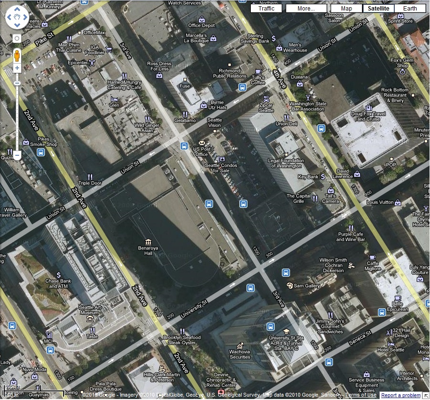Open Chase Bank and ATM dollar icon
430x400 pixels.
coord(58,275)
